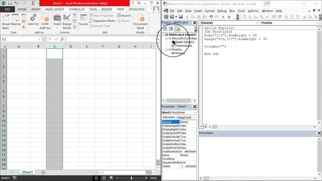Click Macro Security warning icon in Code group
The image size is (322, 181).
(x=24, y=27)
